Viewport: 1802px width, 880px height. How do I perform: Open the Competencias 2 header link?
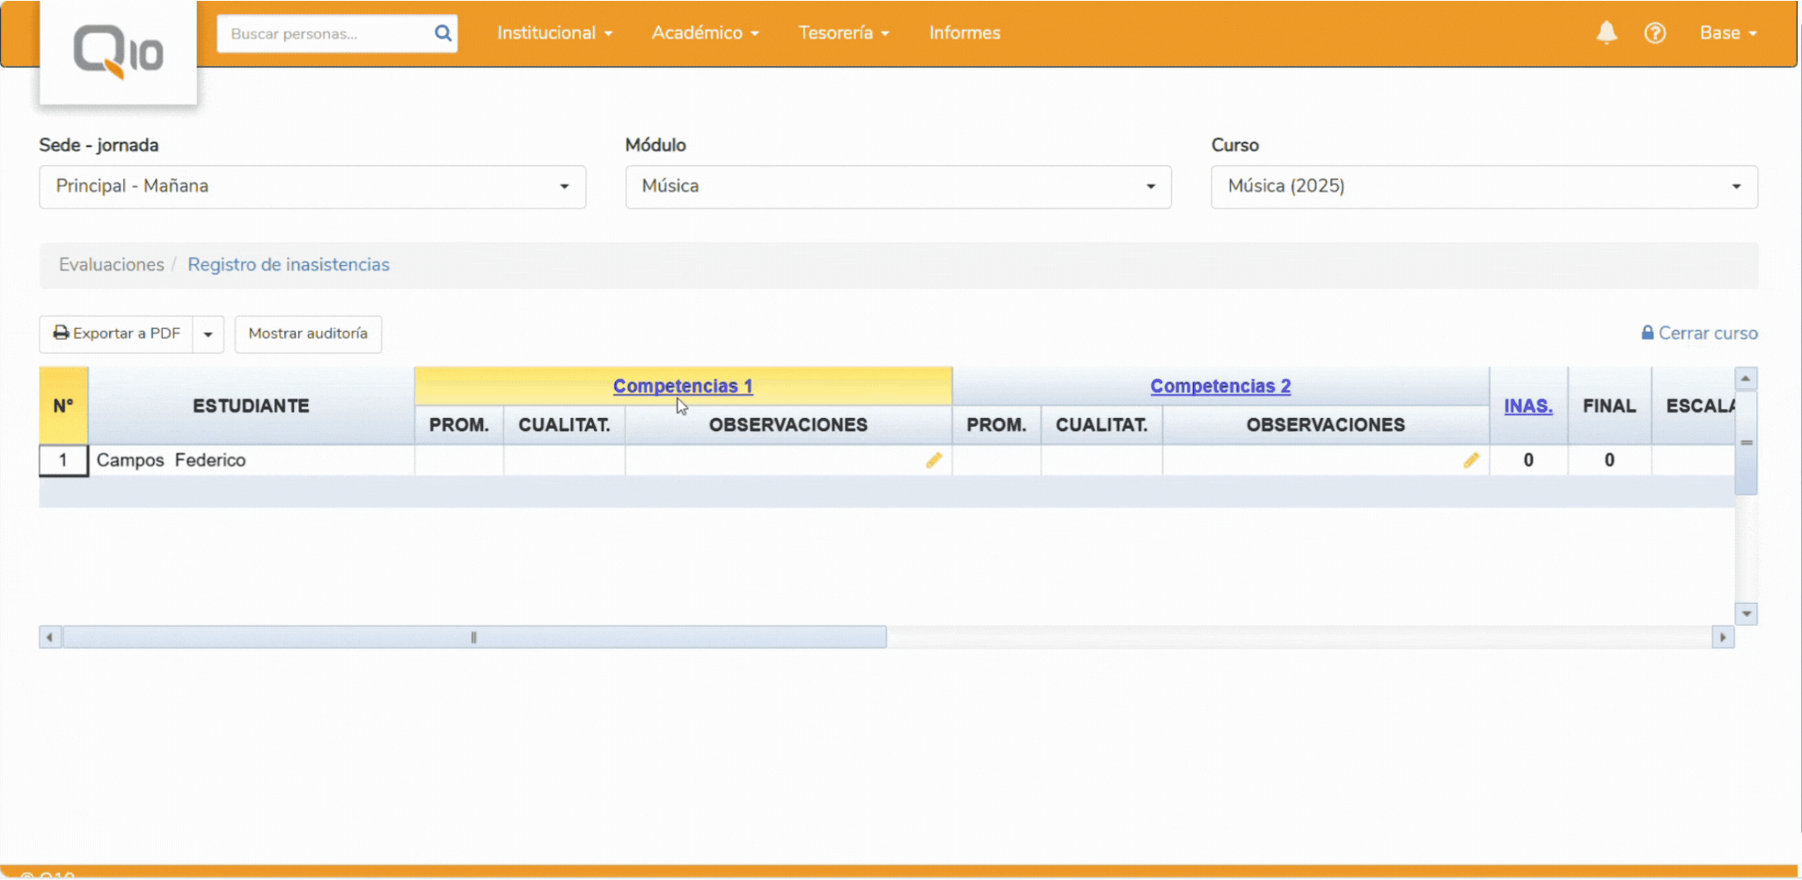tap(1220, 386)
